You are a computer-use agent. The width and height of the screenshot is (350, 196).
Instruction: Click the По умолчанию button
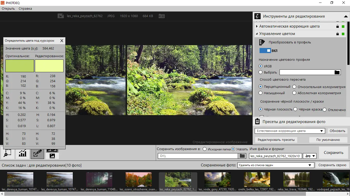pyautogui.click(x=328, y=140)
